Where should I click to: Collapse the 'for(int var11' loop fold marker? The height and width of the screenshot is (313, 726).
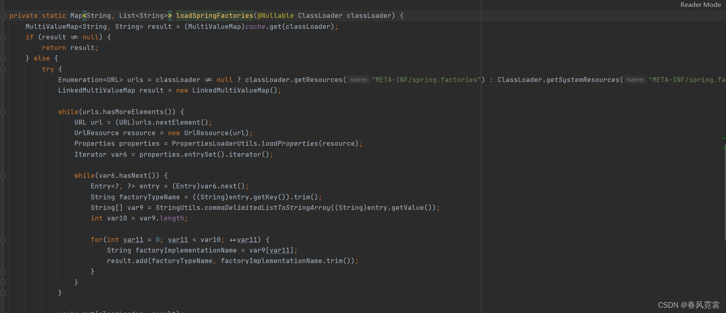tap(3, 240)
